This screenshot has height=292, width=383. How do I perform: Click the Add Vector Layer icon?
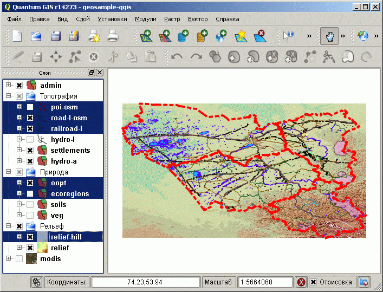pyautogui.click(x=145, y=36)
